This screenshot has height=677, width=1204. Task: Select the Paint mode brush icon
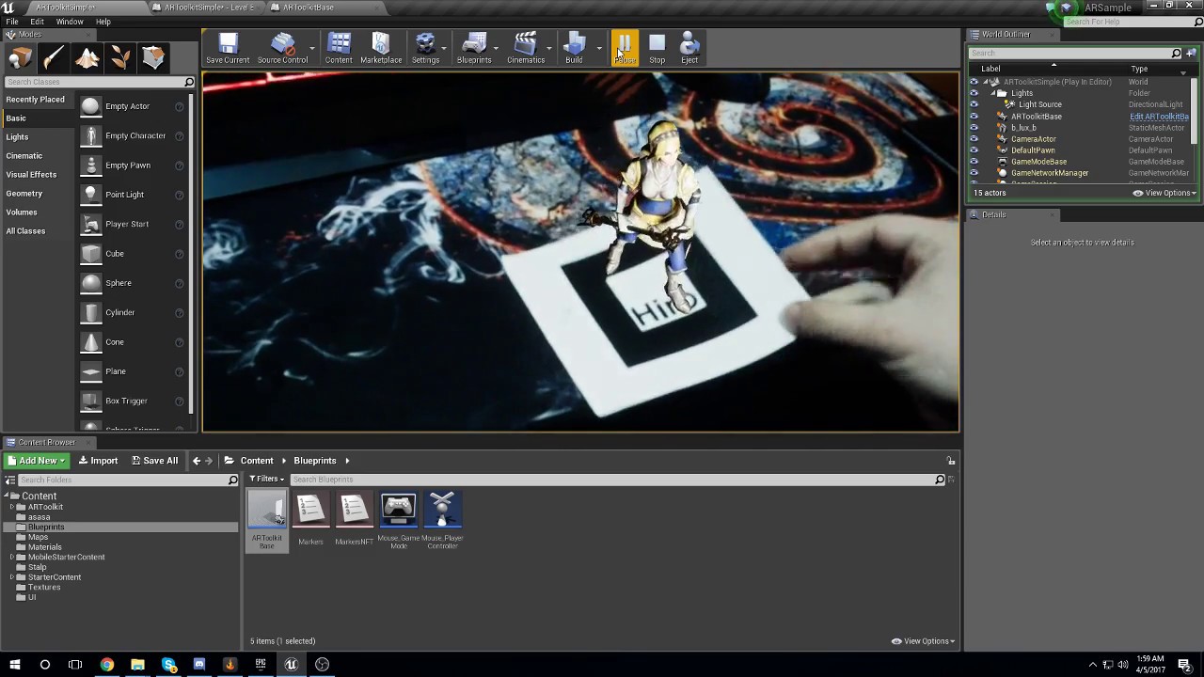pyautogui.click(x=54, y=58)
